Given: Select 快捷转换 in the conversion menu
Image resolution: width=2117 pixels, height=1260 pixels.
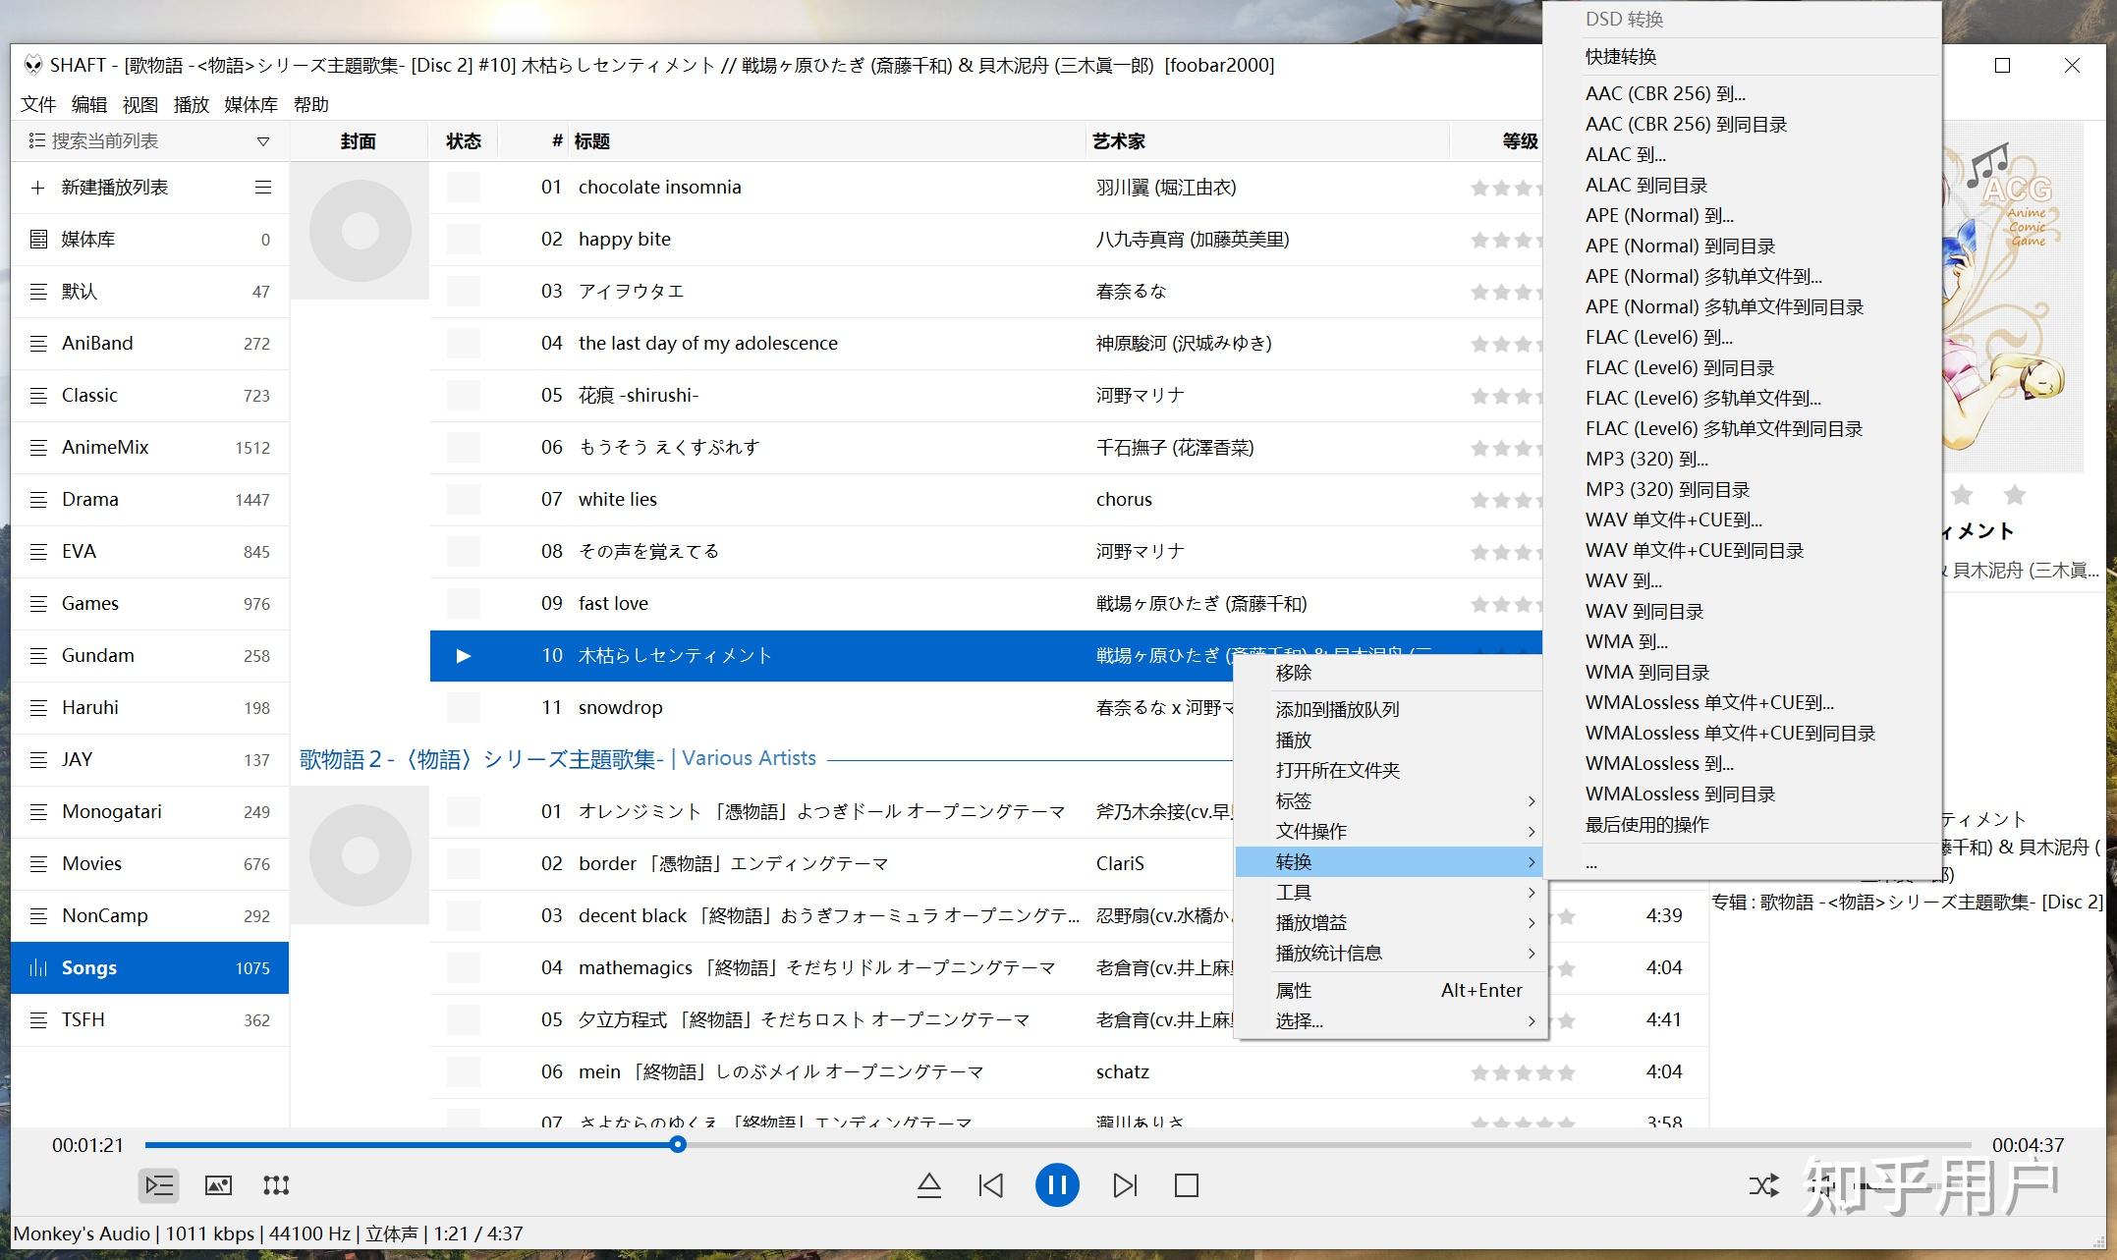Looking at the screenshot, I should [x=1624, y=56].
